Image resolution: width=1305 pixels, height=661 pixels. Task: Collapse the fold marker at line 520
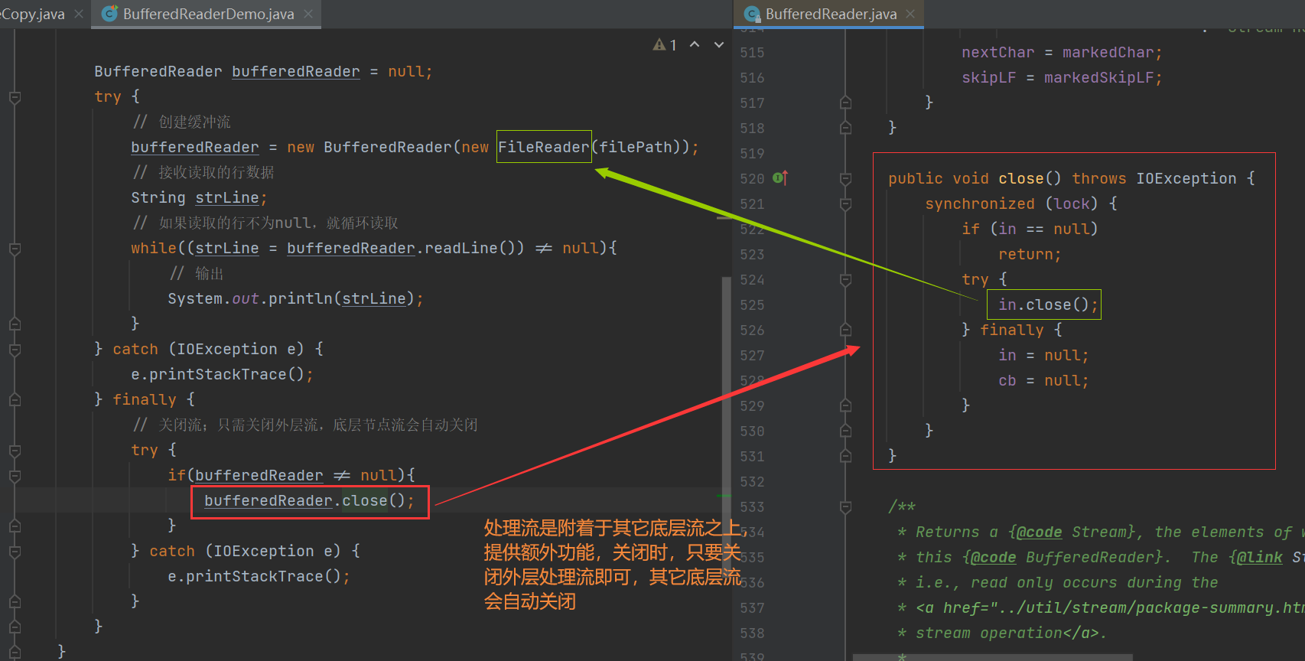pyautogui.click(x=845, y=178)
